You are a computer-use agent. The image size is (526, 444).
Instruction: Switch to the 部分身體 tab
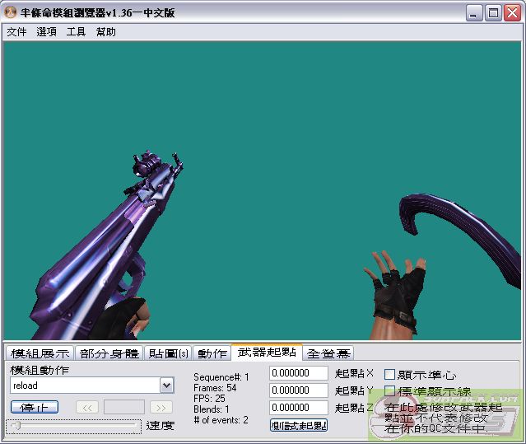tap(109, 353)
